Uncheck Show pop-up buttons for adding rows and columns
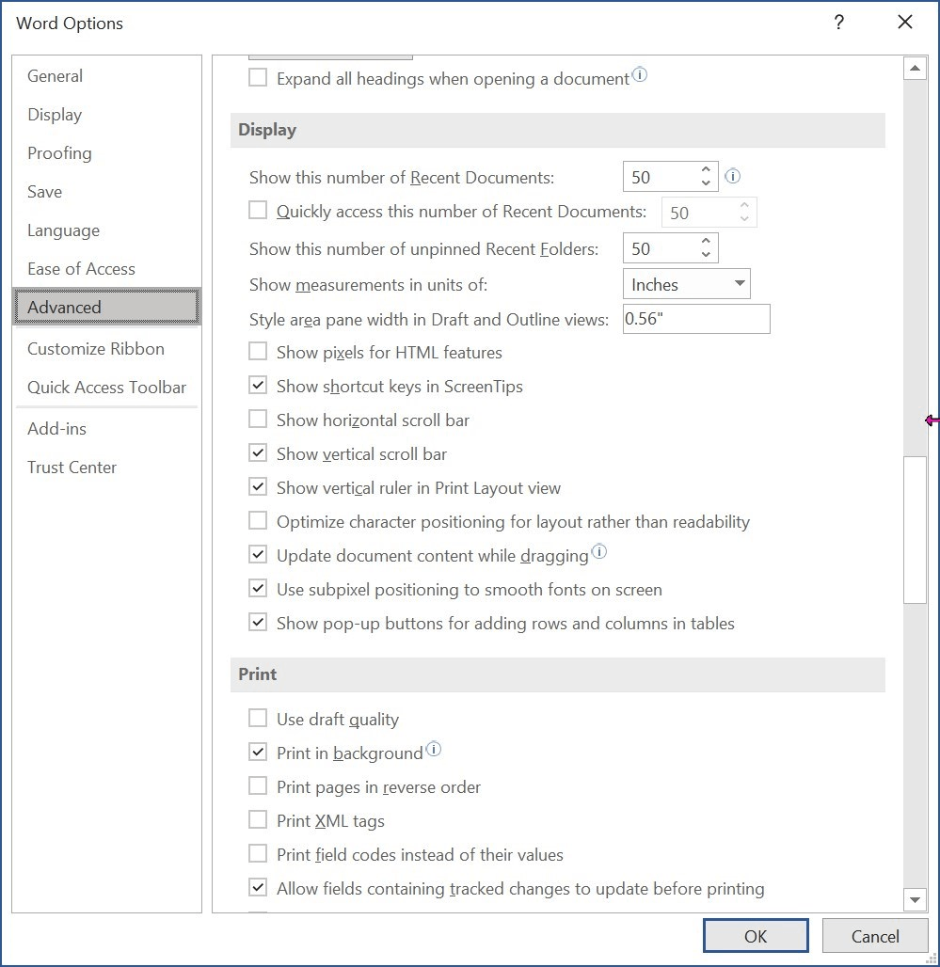940x967 pixels. click(258, 623)
